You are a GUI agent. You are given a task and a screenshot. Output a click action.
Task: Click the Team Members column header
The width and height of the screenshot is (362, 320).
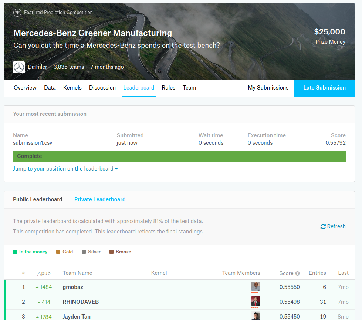pyautogui.click(x=241, y=273)
